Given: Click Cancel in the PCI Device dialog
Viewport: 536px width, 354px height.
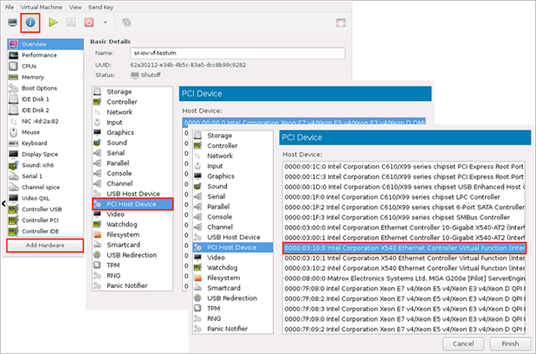Looking at the screenshot, I should point(463,344).
